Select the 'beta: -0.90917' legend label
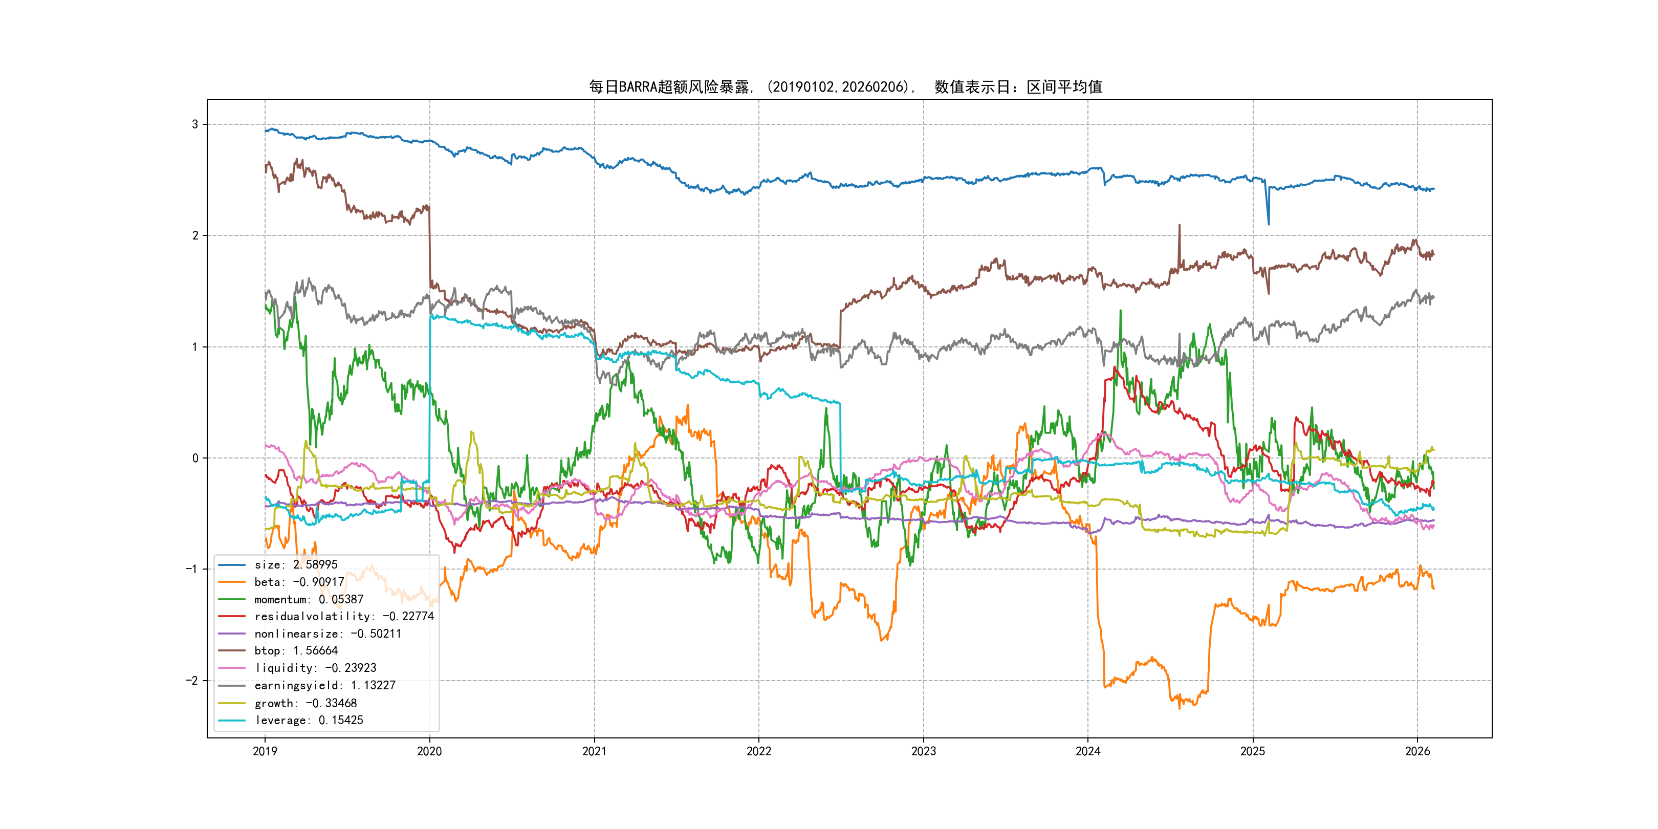The height and width of the screenshot is (829, 1658). pos(299,582)
